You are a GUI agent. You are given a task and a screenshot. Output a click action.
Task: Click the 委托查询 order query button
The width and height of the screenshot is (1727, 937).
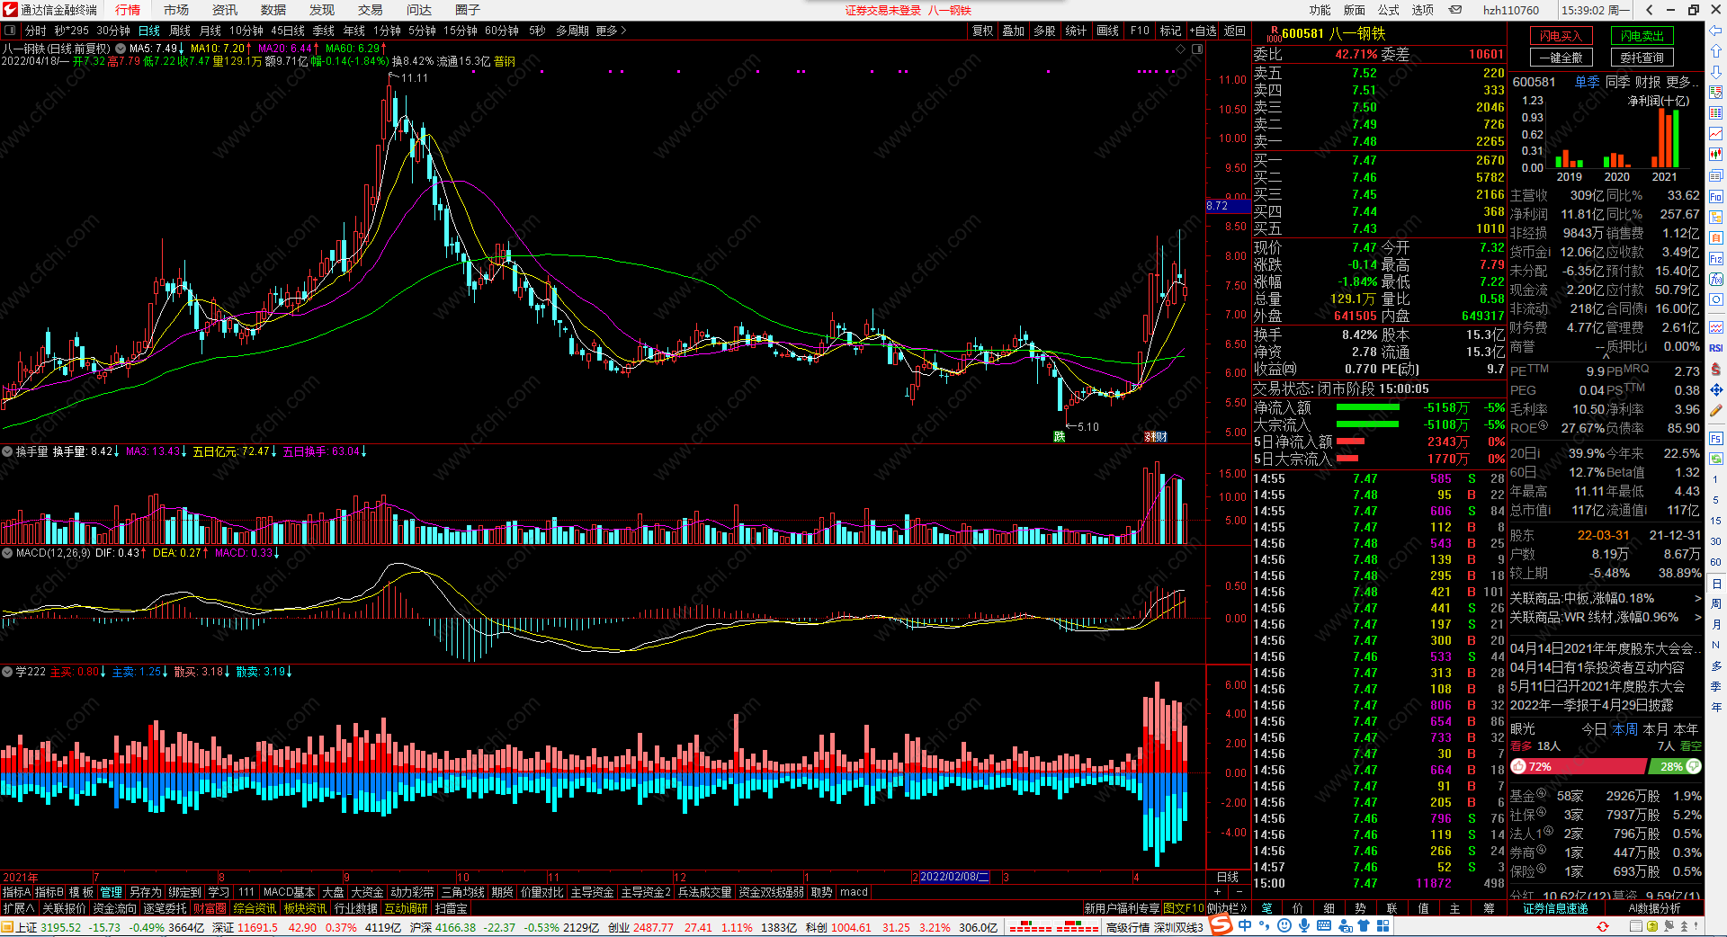point(1642,58)
